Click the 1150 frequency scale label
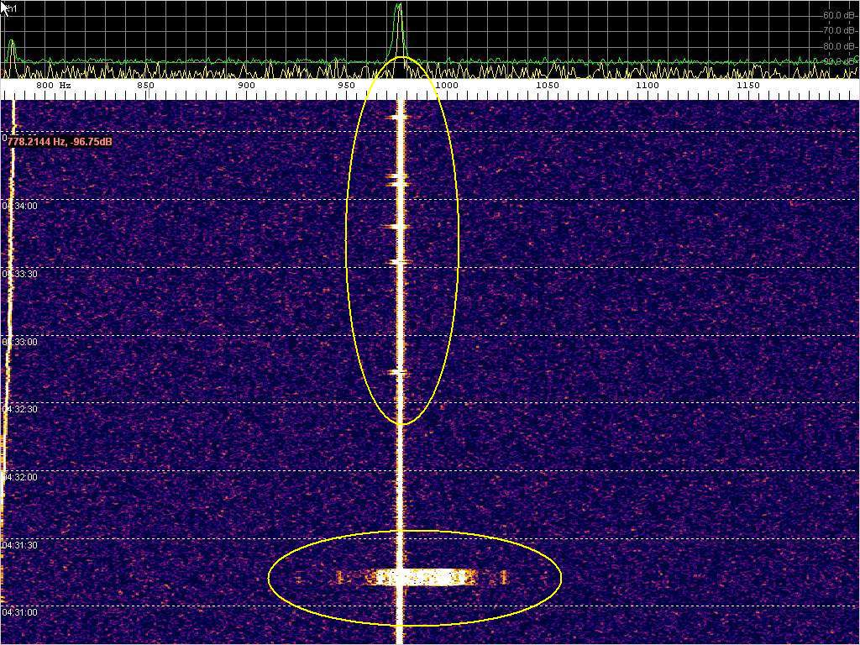The height and width of the screenshot is (645, 860). 747,86
